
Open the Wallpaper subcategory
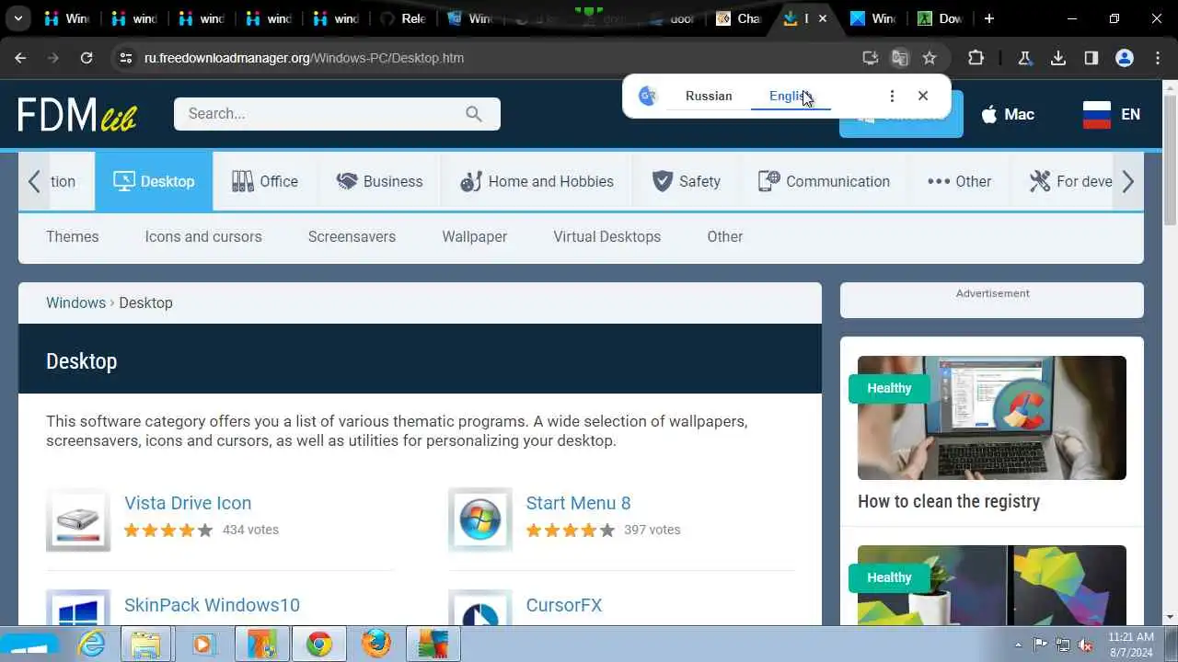tap(475, 236)
